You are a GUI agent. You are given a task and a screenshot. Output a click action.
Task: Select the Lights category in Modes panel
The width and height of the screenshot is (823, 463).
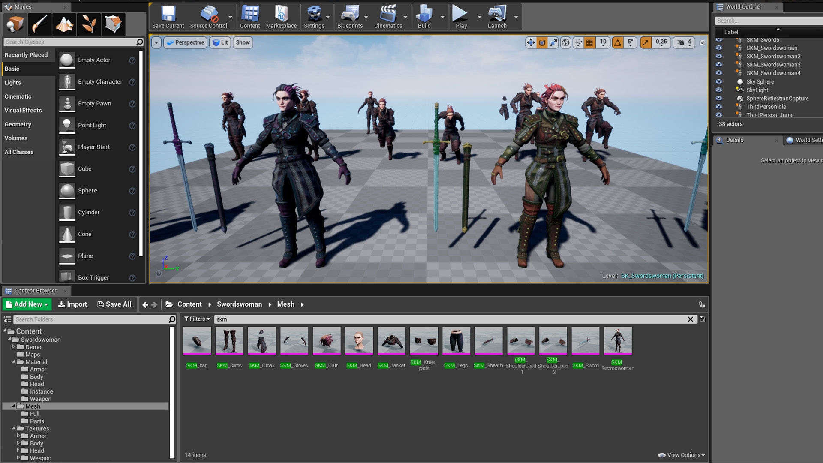click(13, 83)
